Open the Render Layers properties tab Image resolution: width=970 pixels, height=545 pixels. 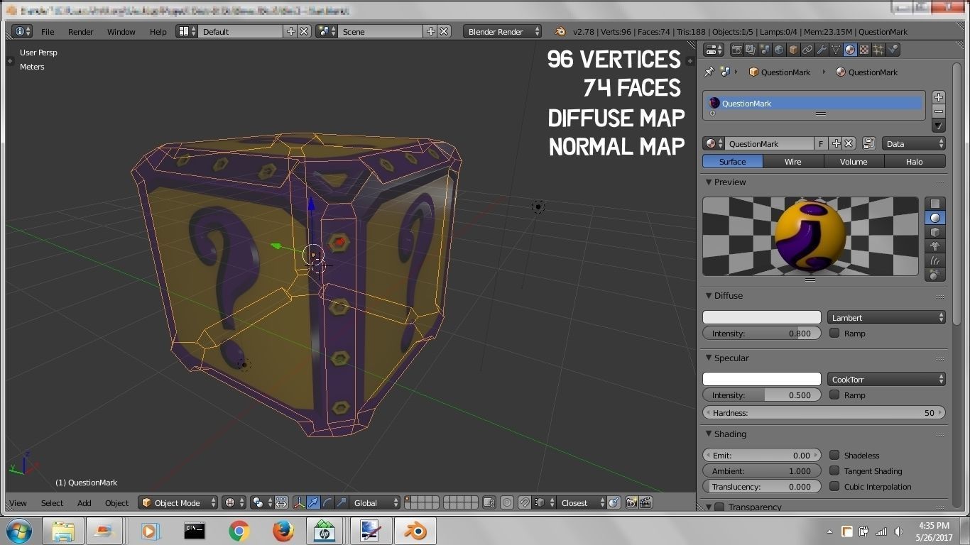pyautogui.click(x=751, y=50)
